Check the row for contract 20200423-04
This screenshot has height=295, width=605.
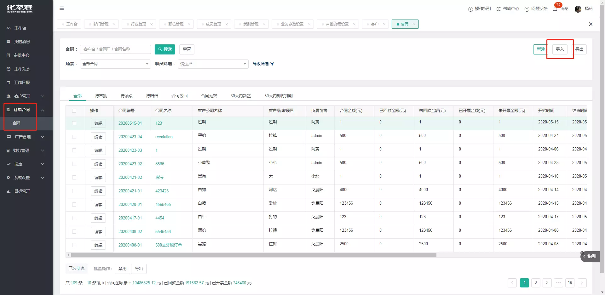click(74, 137)
